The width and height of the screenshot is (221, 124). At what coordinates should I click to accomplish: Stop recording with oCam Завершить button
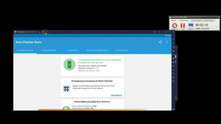pos(175,26)
